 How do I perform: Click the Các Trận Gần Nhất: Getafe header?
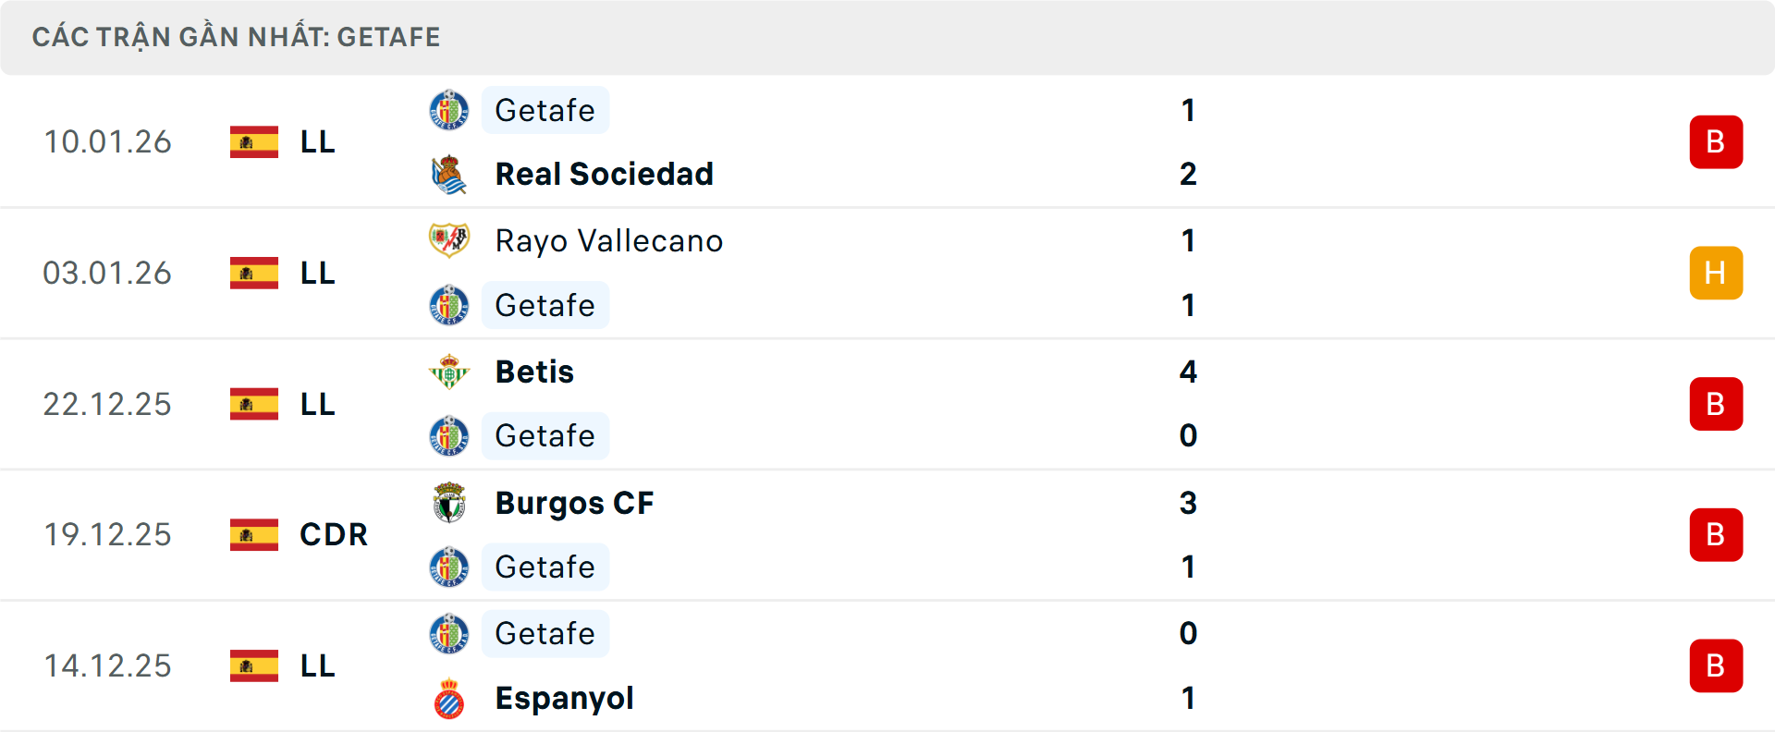(x=237, y=37)
